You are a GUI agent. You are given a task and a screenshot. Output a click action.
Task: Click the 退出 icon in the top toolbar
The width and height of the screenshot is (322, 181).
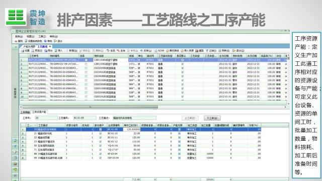point(55,41)
